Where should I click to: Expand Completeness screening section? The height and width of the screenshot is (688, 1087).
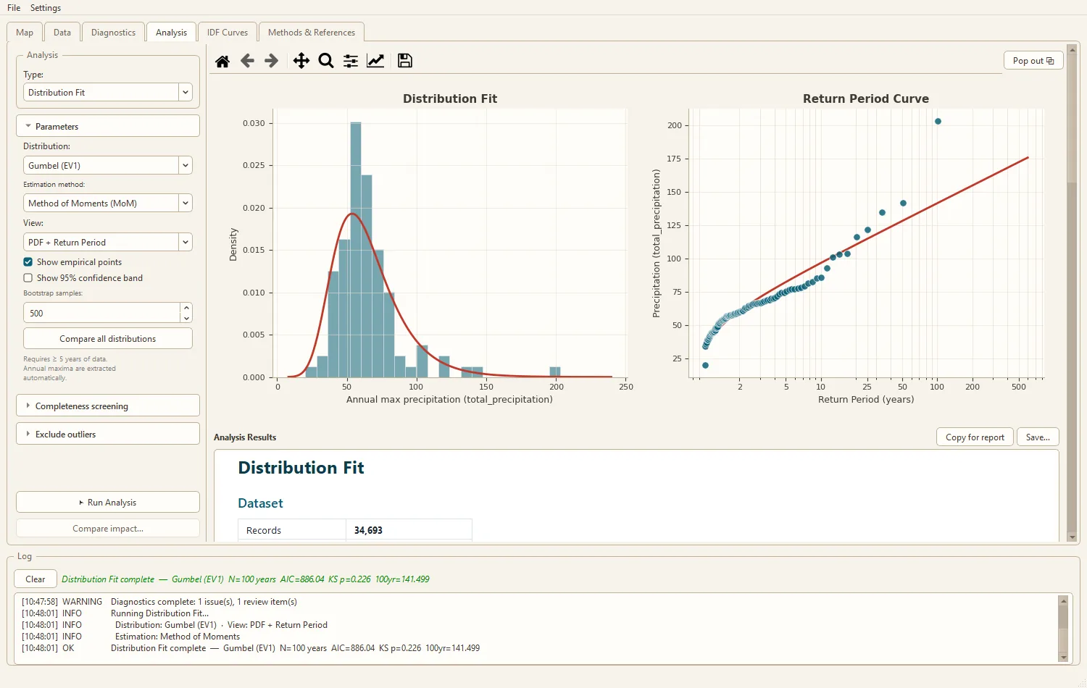click(107, 406)
